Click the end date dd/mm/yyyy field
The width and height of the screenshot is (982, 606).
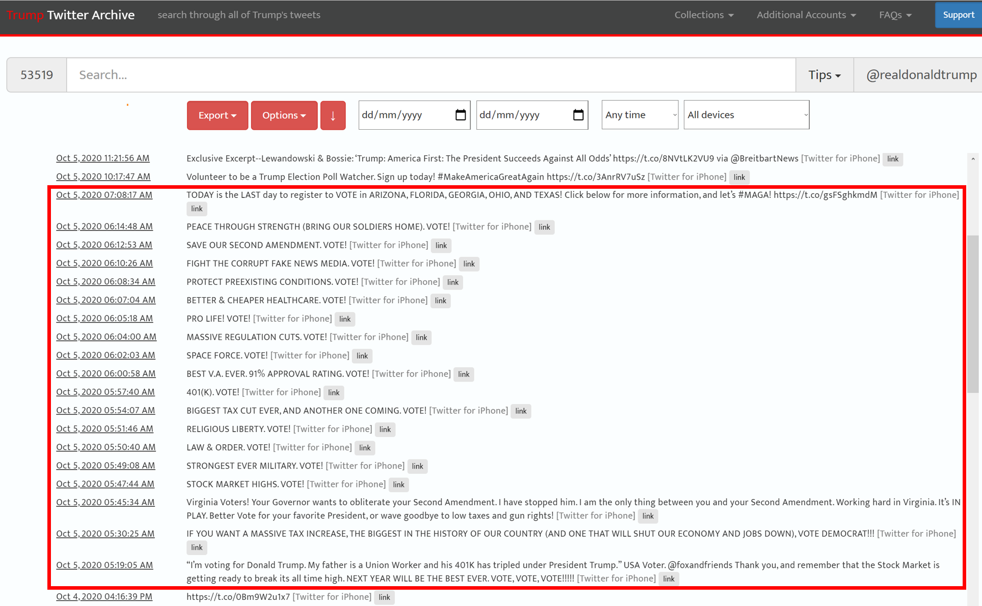532,115
